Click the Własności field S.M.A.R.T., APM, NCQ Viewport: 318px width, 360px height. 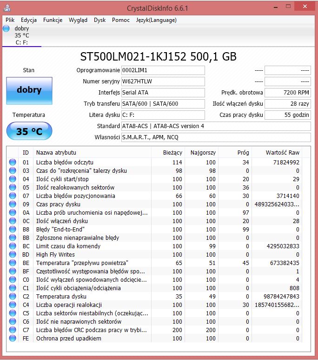click(x=216, y=137)
